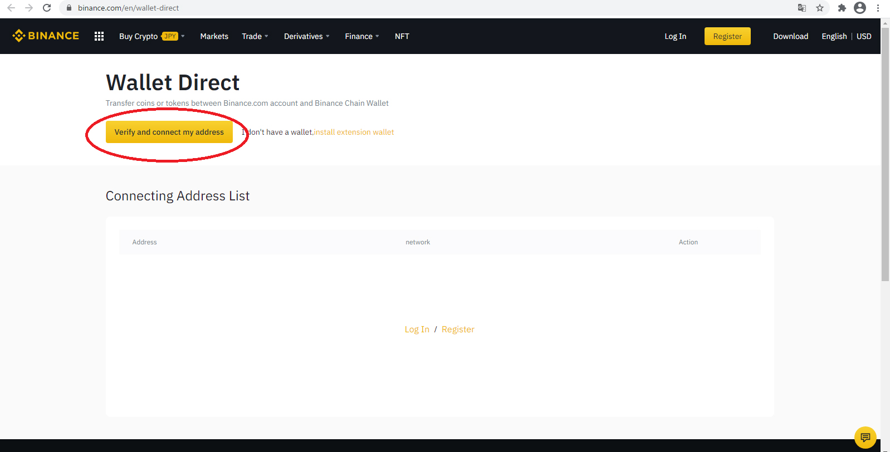The height and width of the screenshot is (452, 890).
Task: Expand the Buy Crypto dropdown
Action: point(151,36)
